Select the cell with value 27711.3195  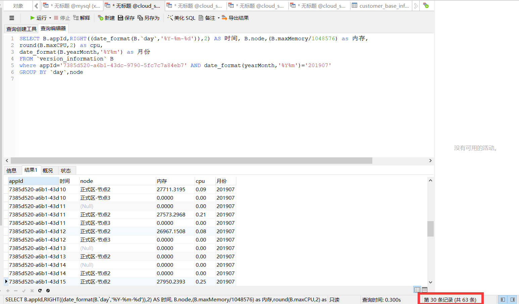click(x=175, y=189)
